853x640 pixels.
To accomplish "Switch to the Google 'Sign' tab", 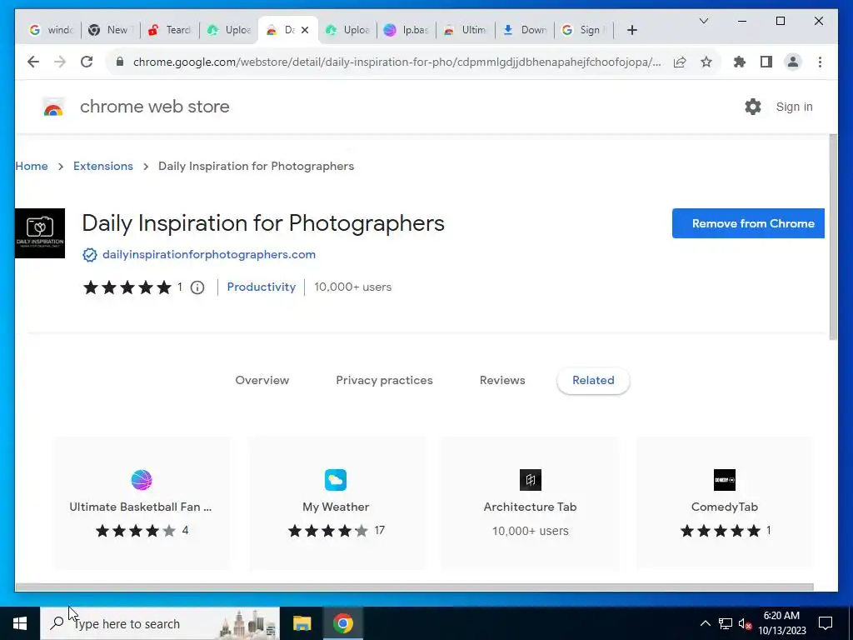I will [585, 30].
